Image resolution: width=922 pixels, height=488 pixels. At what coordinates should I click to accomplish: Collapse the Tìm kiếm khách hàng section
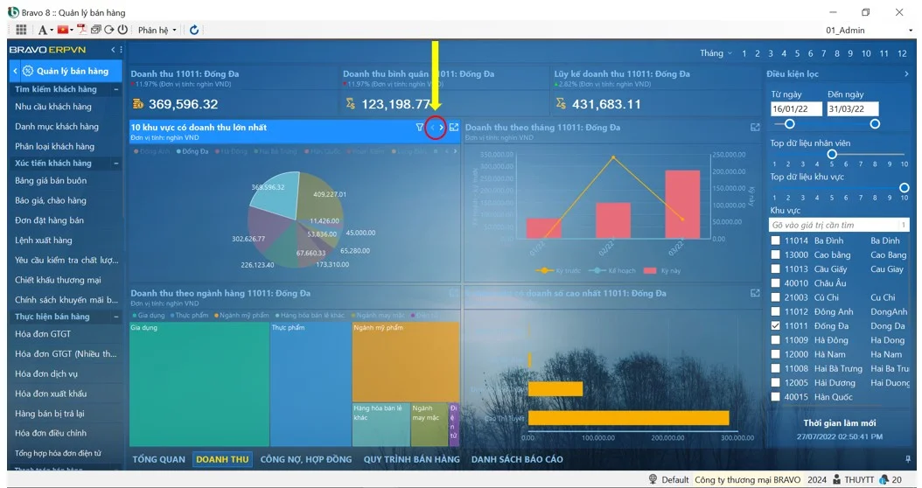[x=116, y=89]
